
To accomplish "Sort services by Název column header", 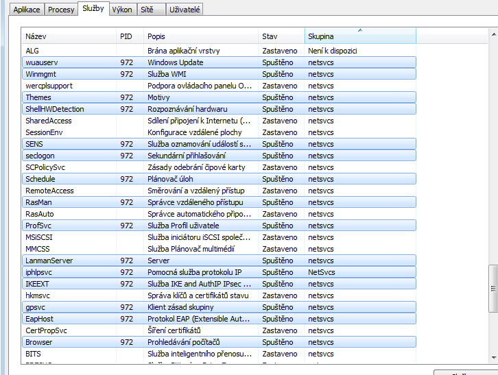I will [69, 36].
